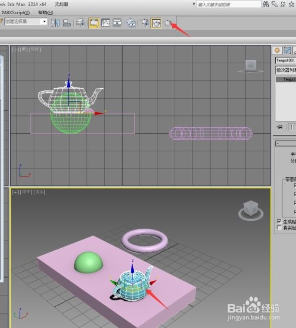The width and height of the screenshot is (296, 328).
Task: Open the Schematic View icon
Action: [x=117, y=23]
